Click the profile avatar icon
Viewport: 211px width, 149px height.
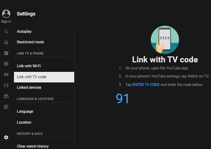(x=6, y=14)
